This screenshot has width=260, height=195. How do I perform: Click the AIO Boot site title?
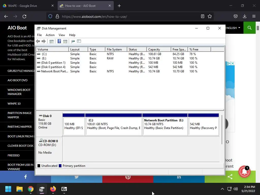pos(17,28)
